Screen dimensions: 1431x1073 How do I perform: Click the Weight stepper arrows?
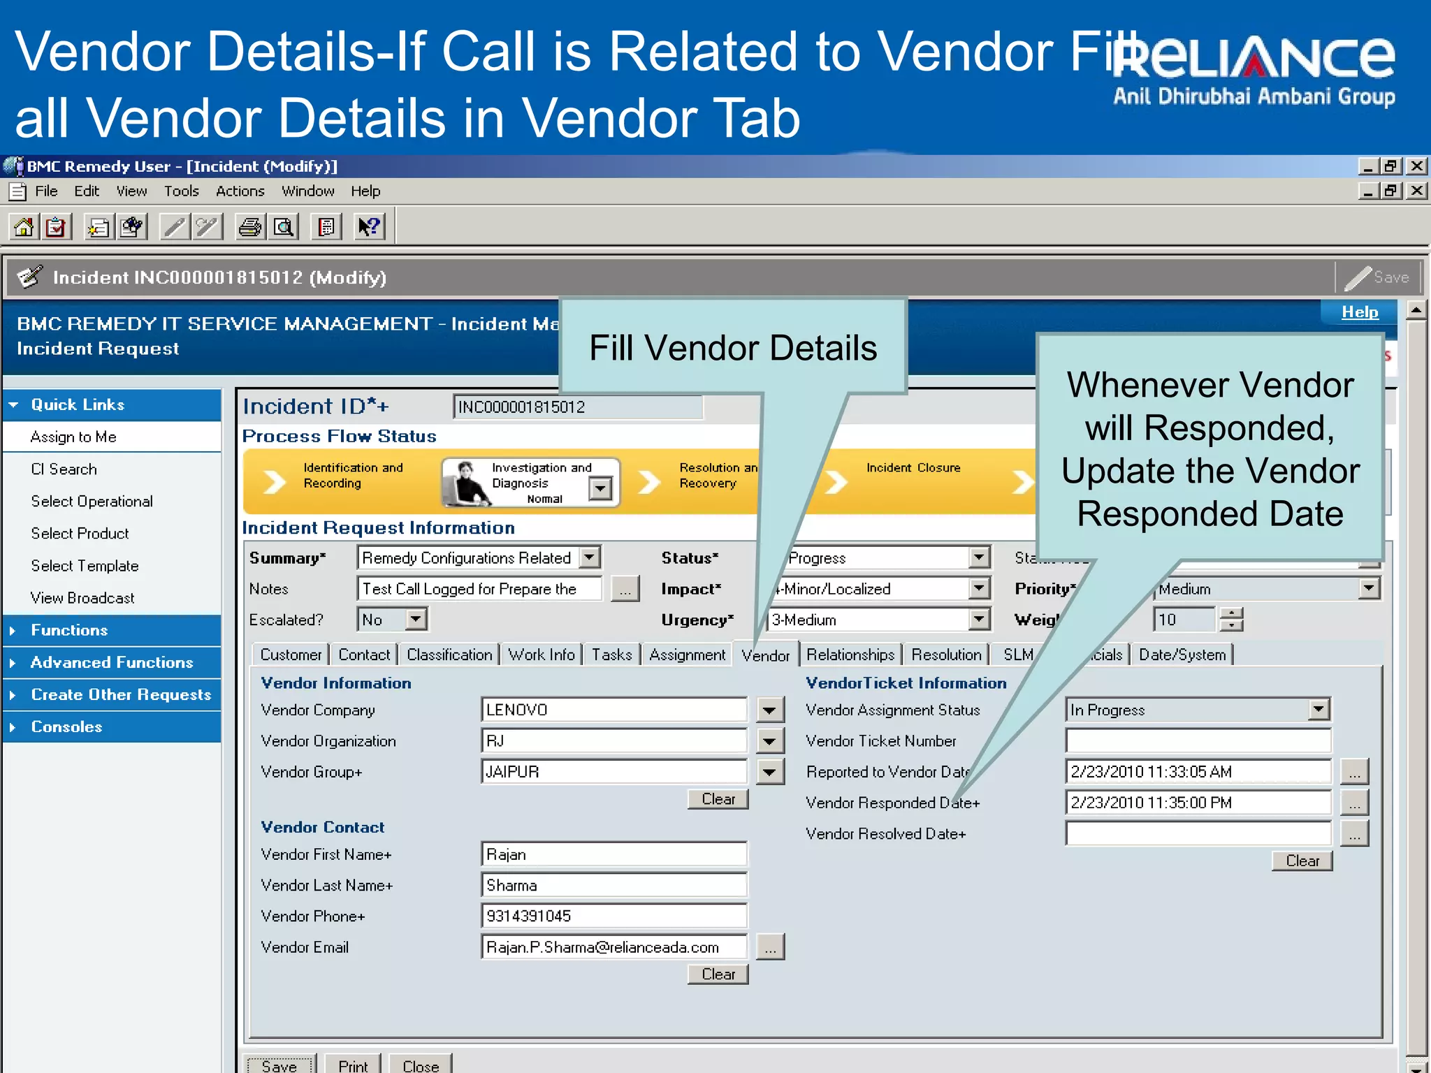[x=1232, y=619]
